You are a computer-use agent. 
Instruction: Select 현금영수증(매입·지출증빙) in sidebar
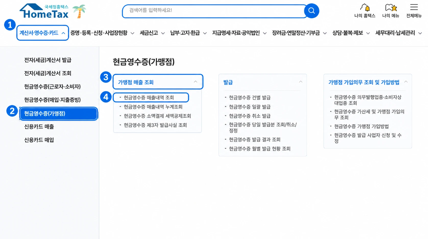[52, 100]
